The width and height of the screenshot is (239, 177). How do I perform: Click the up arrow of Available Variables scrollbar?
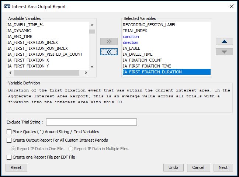pyautogui.click(x=92, y=25)
